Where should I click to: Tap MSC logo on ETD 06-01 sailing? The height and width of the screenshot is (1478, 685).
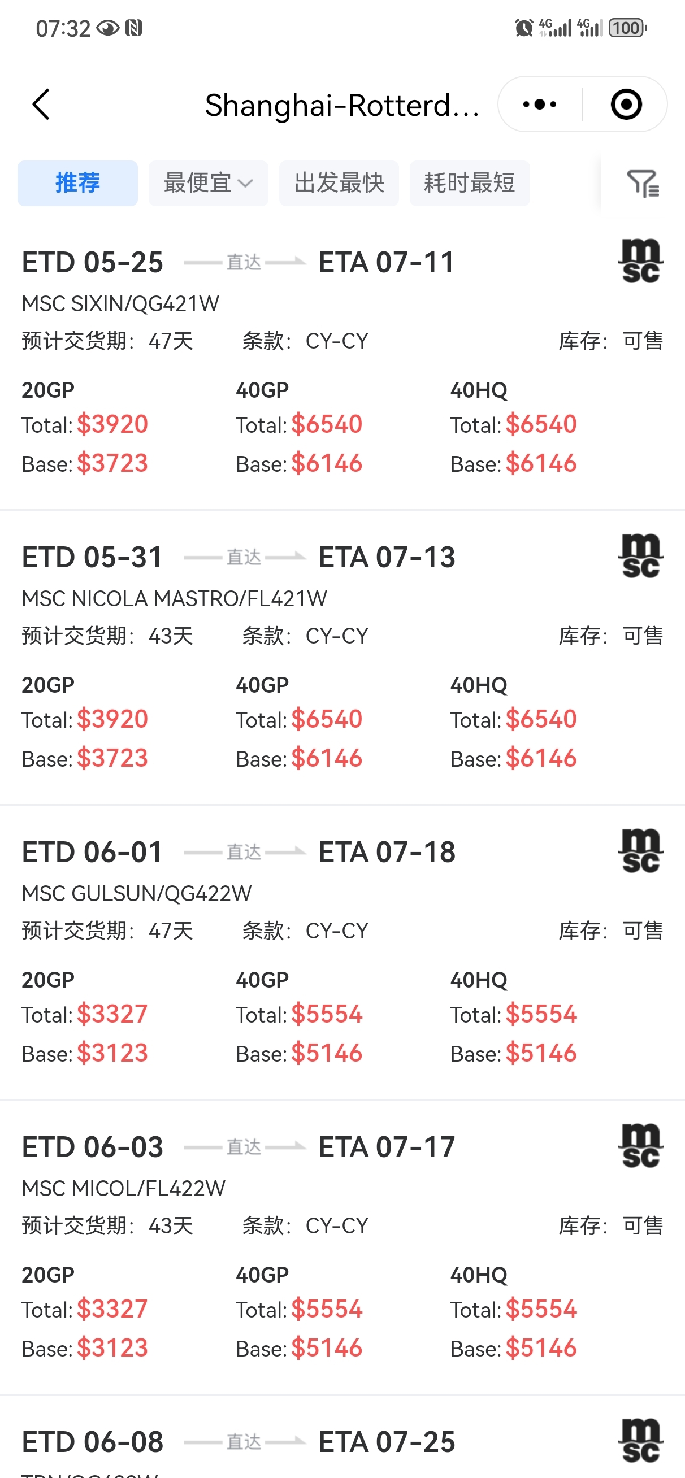click(x=641, y=851)
